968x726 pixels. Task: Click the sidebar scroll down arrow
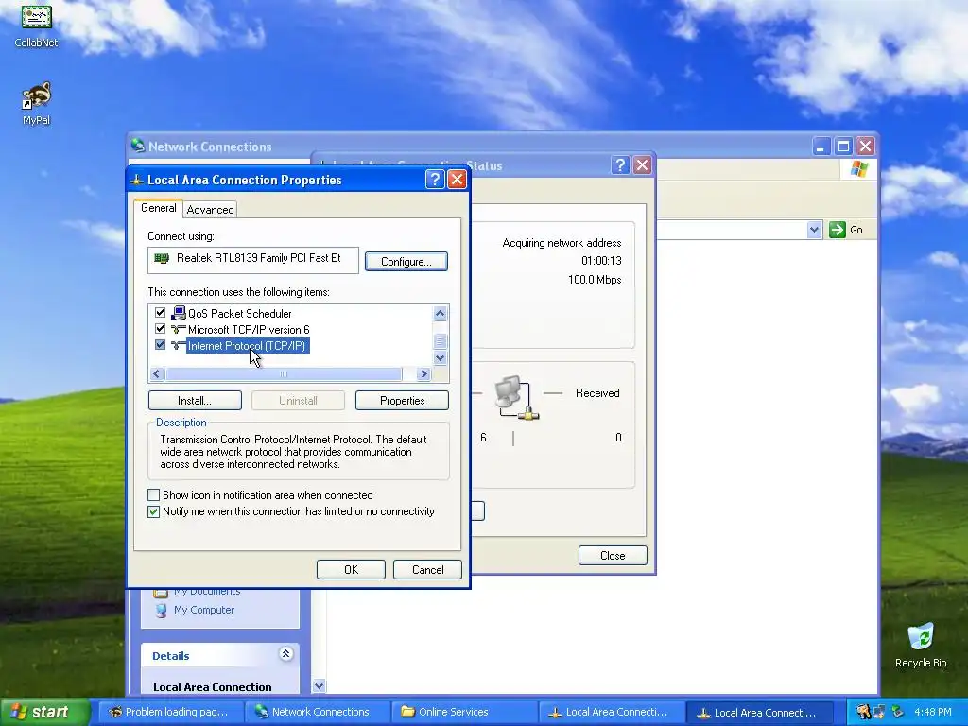(319, 685)
